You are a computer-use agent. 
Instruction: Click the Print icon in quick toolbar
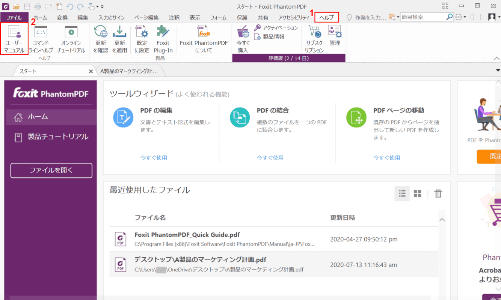[x=38, y=6]
